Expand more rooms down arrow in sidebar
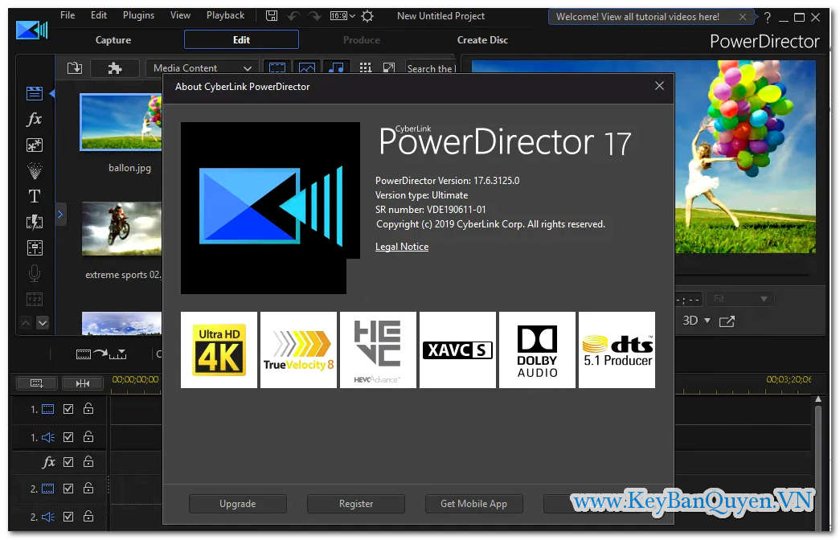840x540 pixels. [43, 323]
